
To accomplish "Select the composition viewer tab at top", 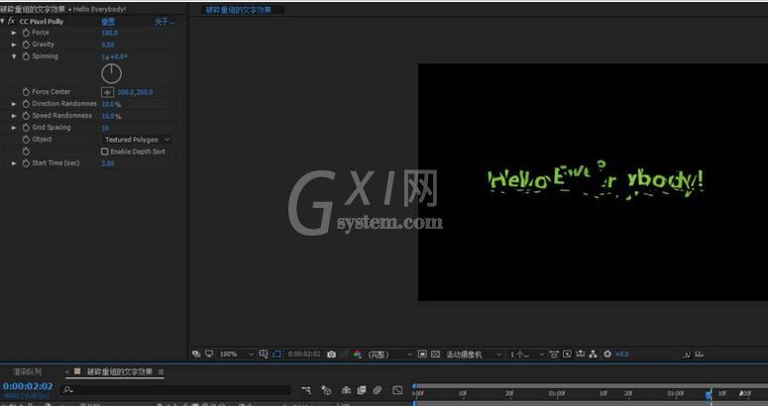I will point(238,10).
